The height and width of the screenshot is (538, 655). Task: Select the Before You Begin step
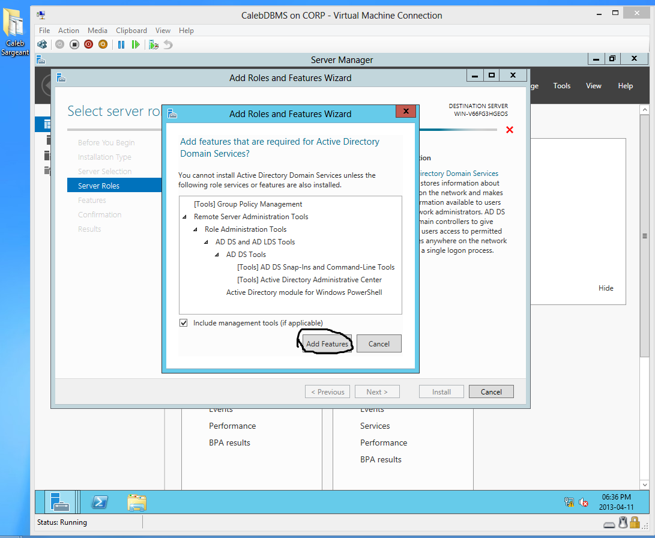(106, 142)
